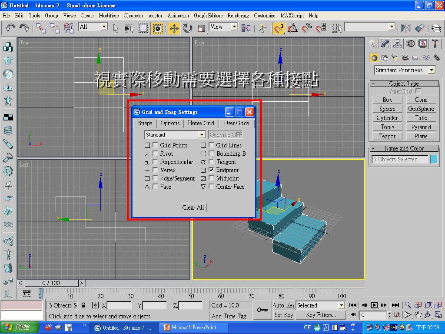Screen dimensions: 445x334
Task: Switch to the Options tab
Action: pos(170,123)
